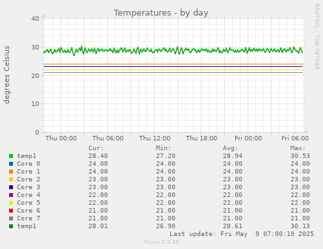Click the Core 1 Max value 24.00
Viewport: 323px width, 249px height.
[300, 172]
